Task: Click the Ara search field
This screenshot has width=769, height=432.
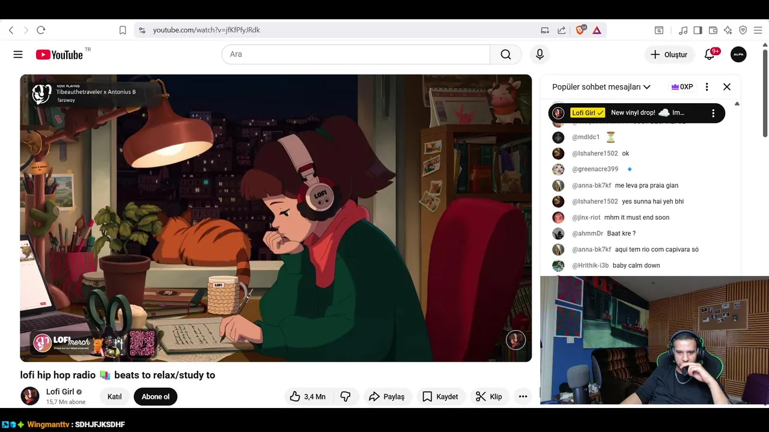Action: pos(356,54)
